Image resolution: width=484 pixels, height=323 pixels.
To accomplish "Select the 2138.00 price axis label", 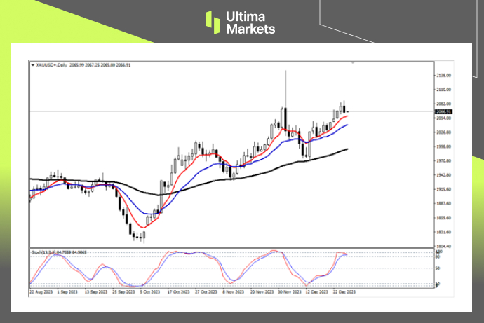I will click(443, 75).
